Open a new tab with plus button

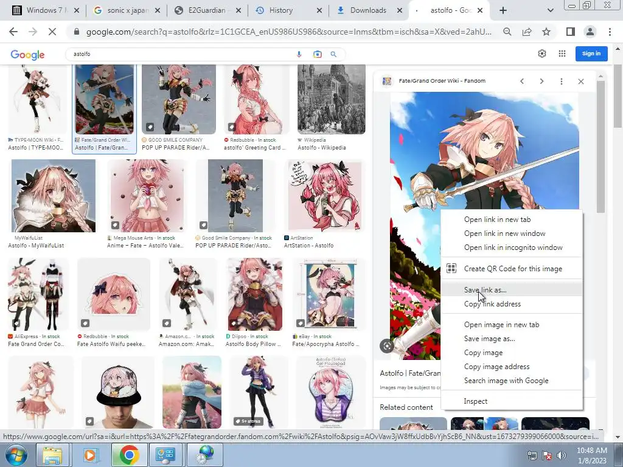tap(503, 10)
